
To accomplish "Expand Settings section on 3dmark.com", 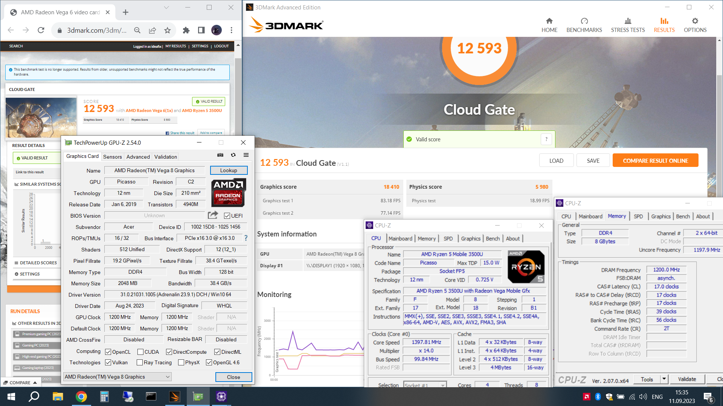I will pos(27,274).
